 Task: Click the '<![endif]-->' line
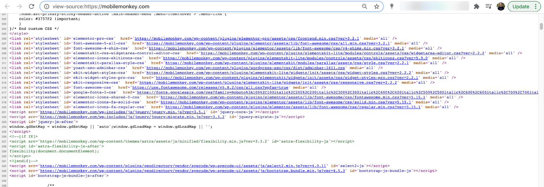23,161
